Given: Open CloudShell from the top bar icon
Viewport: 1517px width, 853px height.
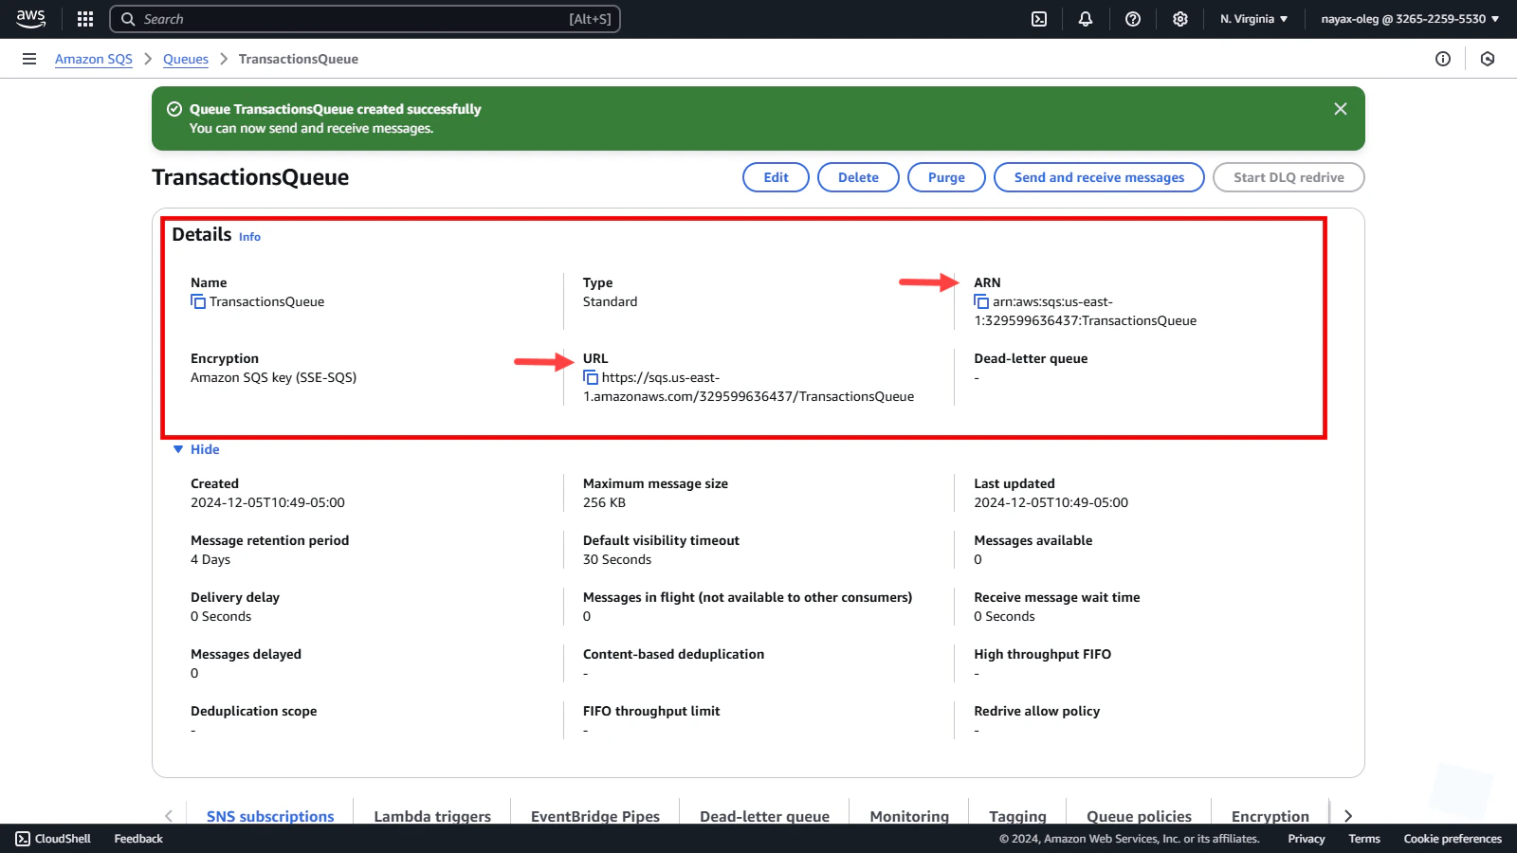Looking at the screenshot, I should click(x=1039, y=19).
